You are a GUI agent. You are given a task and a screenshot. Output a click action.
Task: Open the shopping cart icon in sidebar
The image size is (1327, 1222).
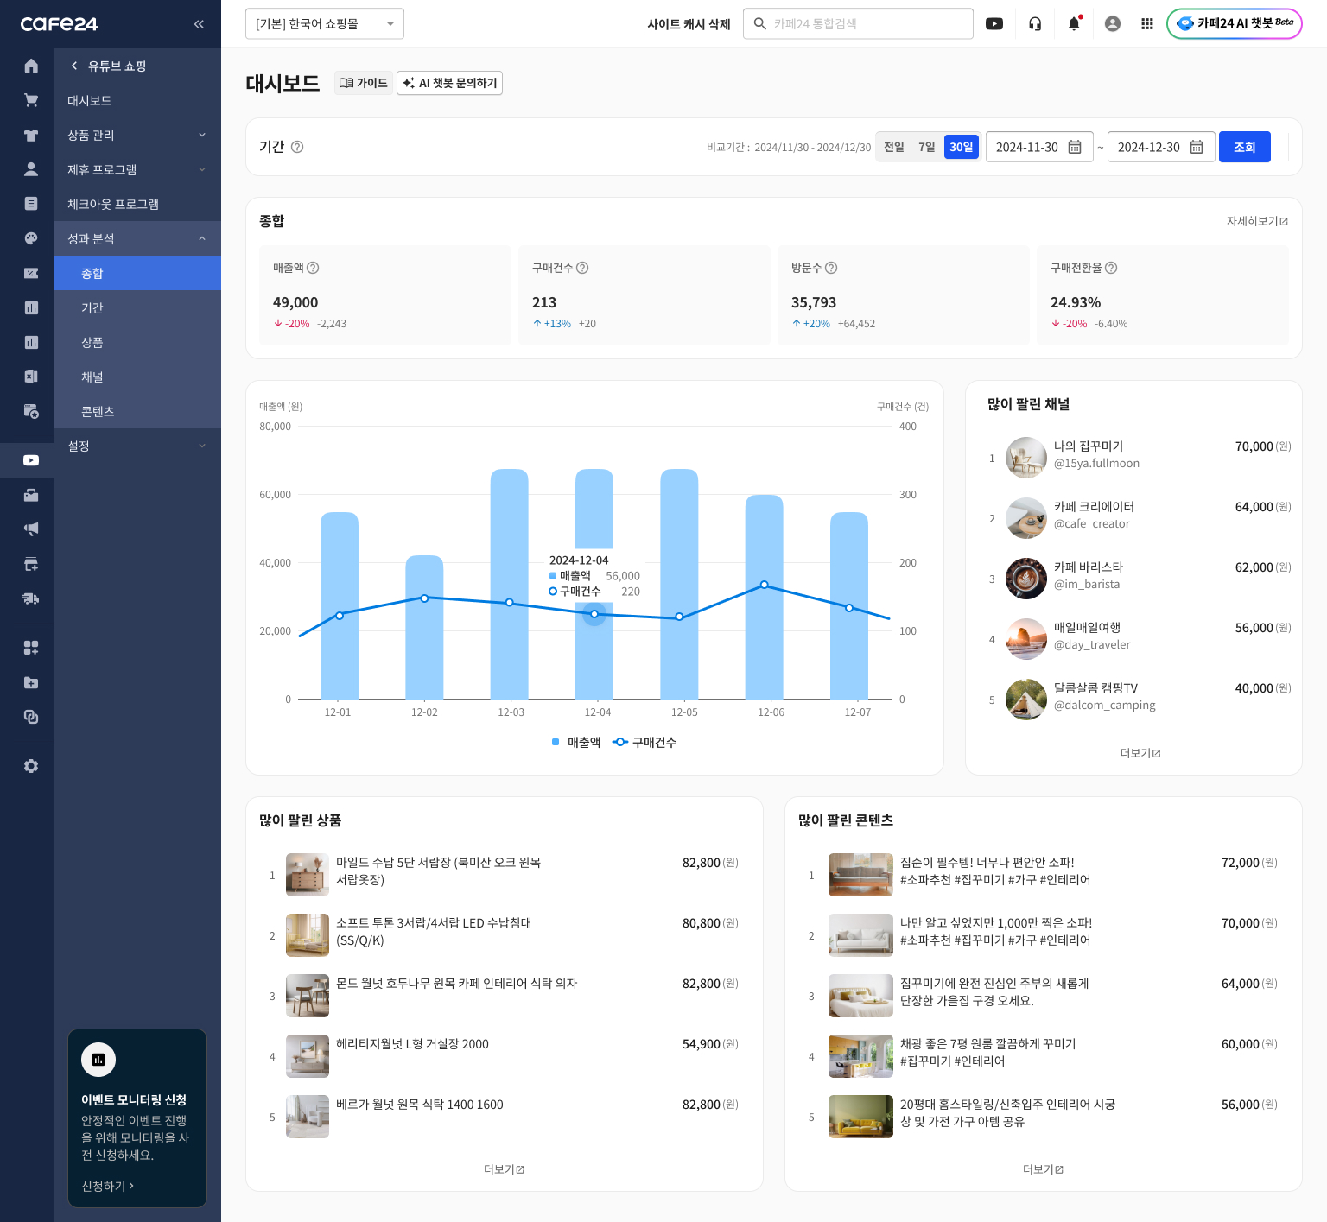[x=31, y=100]
